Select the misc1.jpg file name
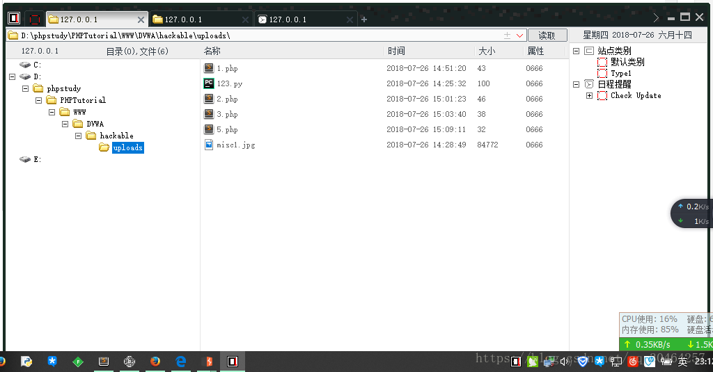713x372 pixels. coord(235,145)
